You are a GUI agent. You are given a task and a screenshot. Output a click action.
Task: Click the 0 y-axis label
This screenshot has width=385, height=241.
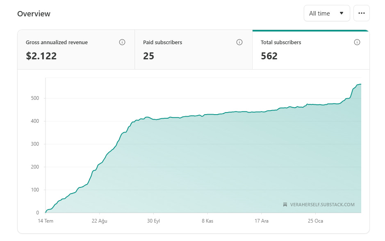click(38, 213)
